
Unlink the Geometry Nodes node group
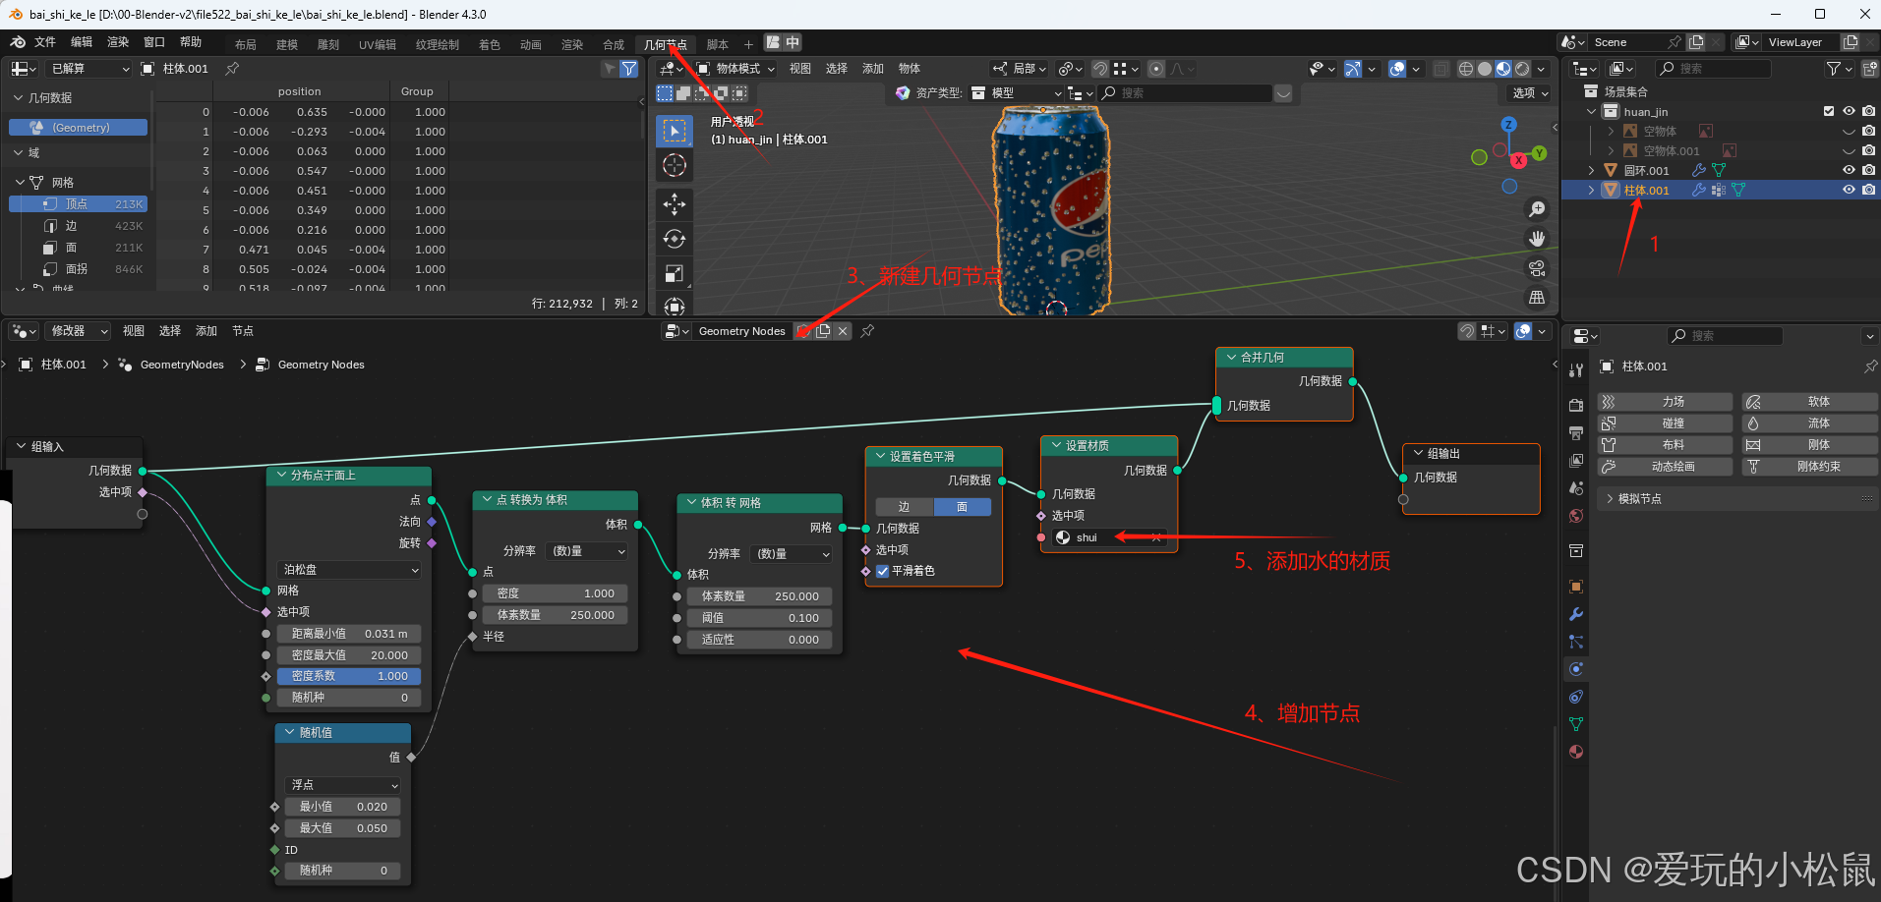843,331
